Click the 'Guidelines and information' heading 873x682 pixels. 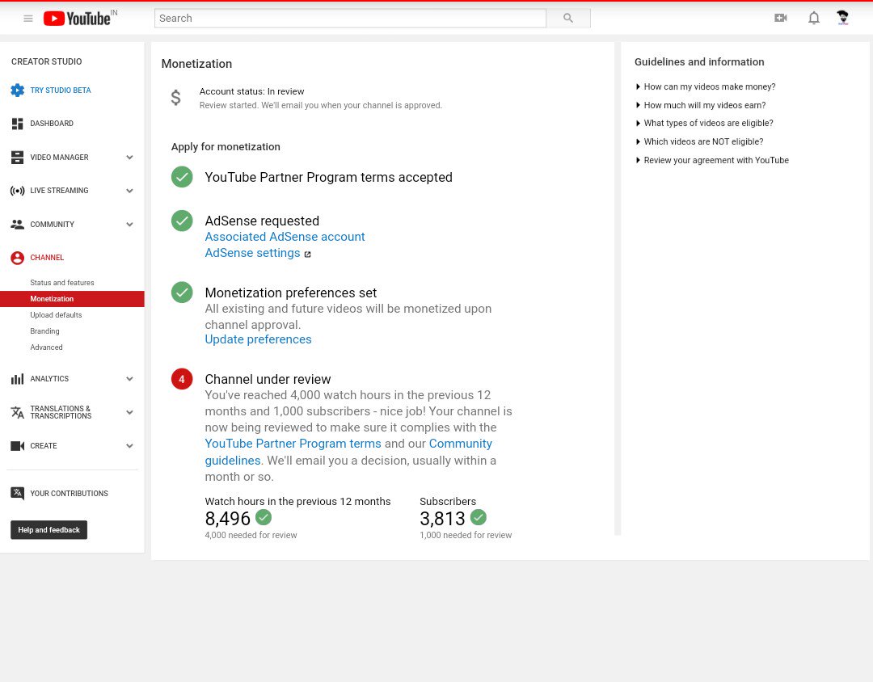tap(699, 62)
